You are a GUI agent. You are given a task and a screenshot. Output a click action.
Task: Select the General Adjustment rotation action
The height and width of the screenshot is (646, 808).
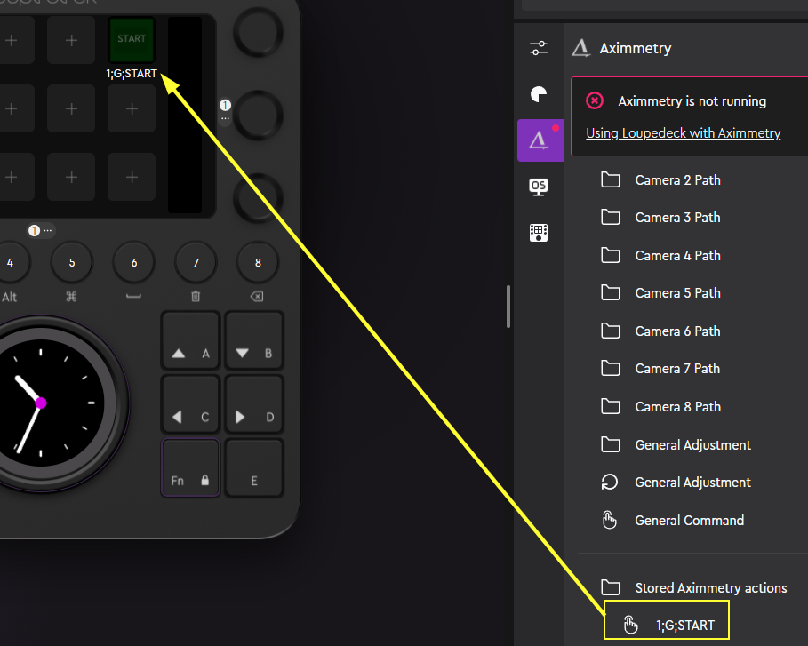point(692,483)
